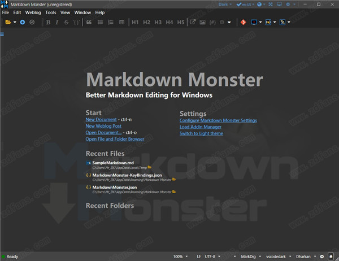This screenshot has height=261, width=339.
Task: Click the Open Document... link
Action: [x=103, y=133]
